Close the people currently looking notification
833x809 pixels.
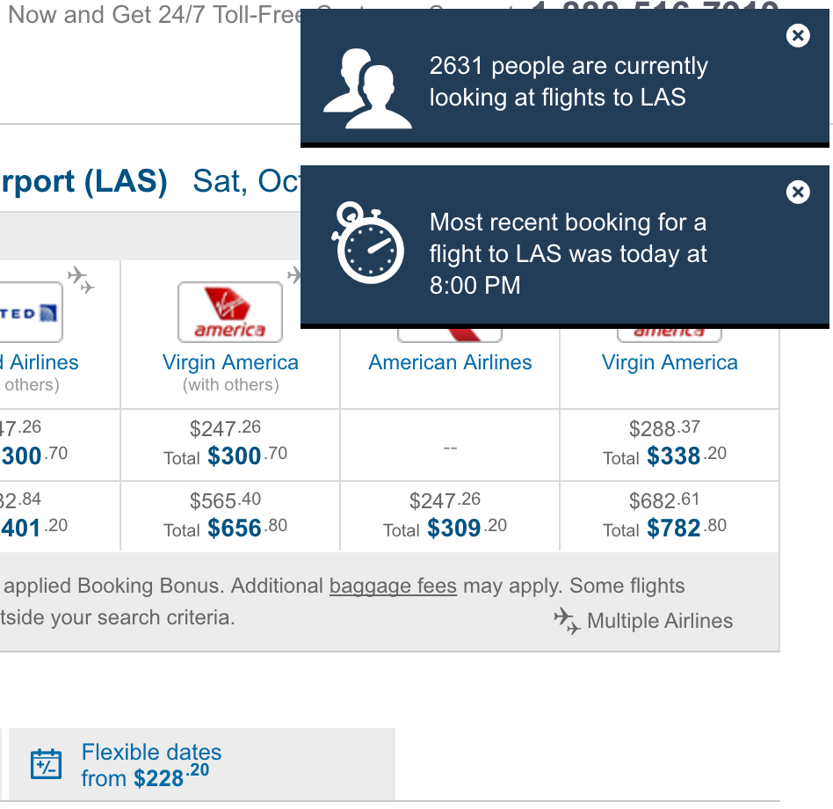(x=797, y=35)
